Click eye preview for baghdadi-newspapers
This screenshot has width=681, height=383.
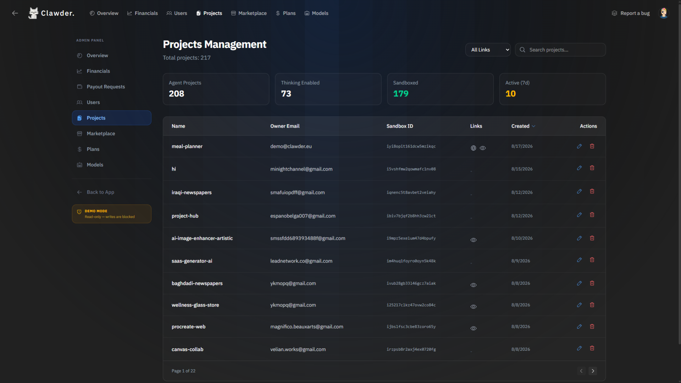473,285
